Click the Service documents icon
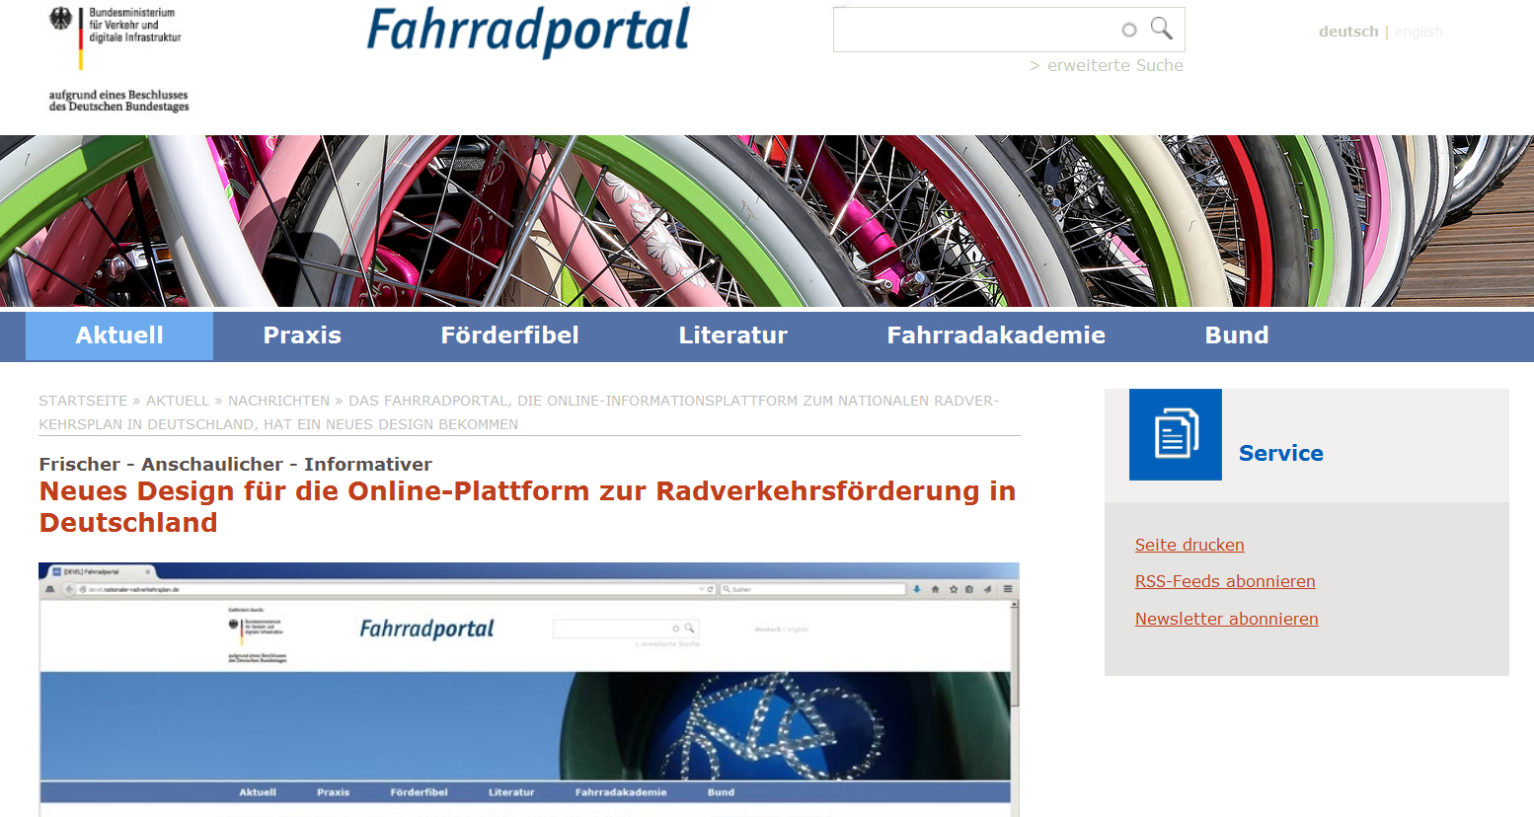Image resolution: width=1534 pixels, height=817 pixels. coord(1176,434)
